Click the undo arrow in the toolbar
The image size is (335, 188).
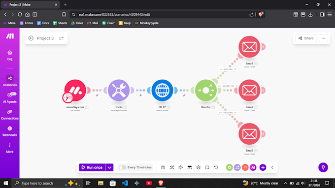216,167
